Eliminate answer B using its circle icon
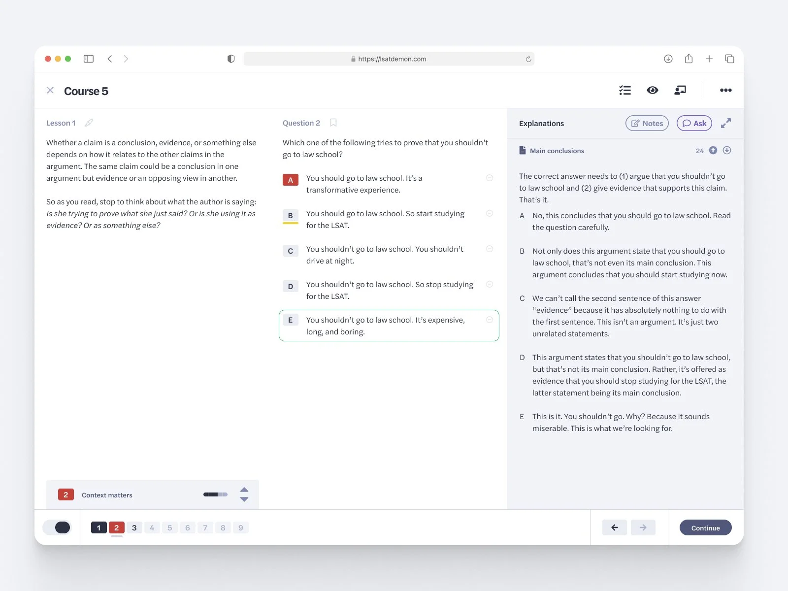 (x=490, y=213)
